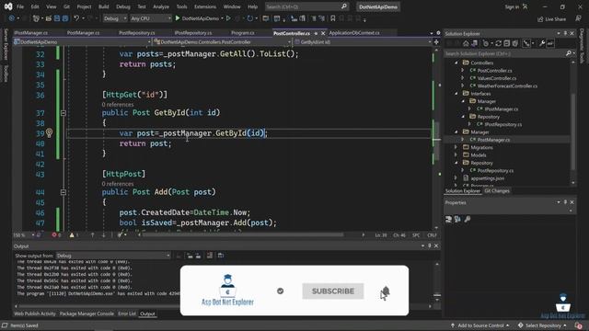Open the Property Pages icon in Properties panel

pyautogui.click(x=467, y=219)
